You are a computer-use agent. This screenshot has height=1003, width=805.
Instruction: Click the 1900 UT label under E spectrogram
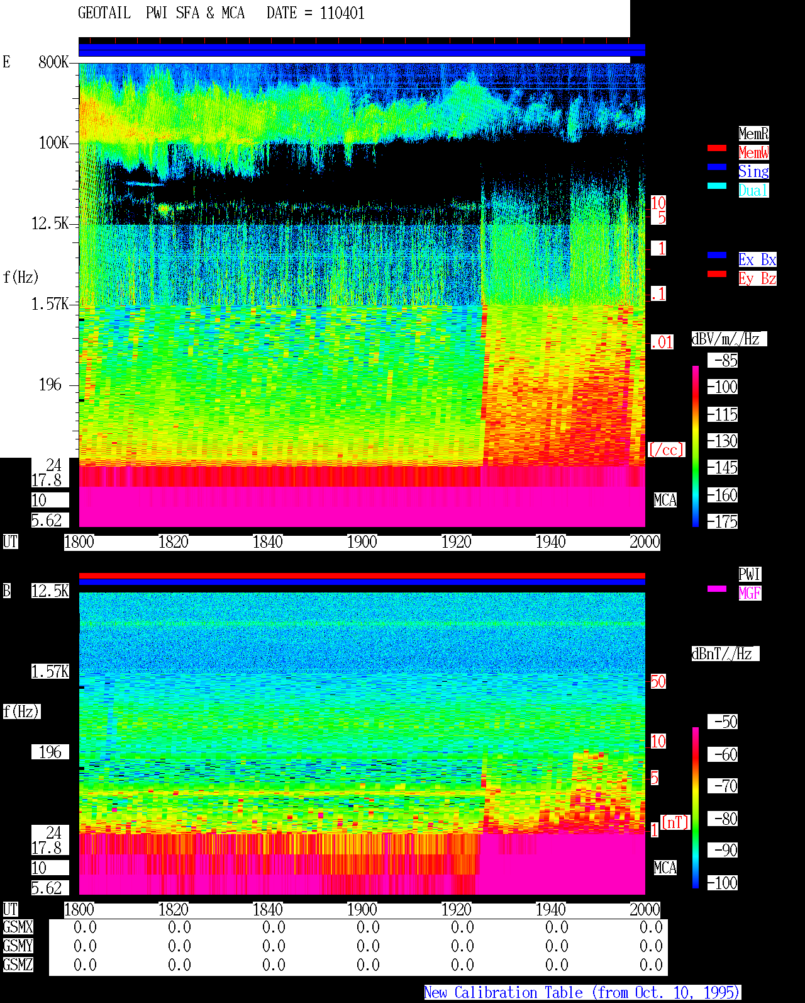point(362,542)
